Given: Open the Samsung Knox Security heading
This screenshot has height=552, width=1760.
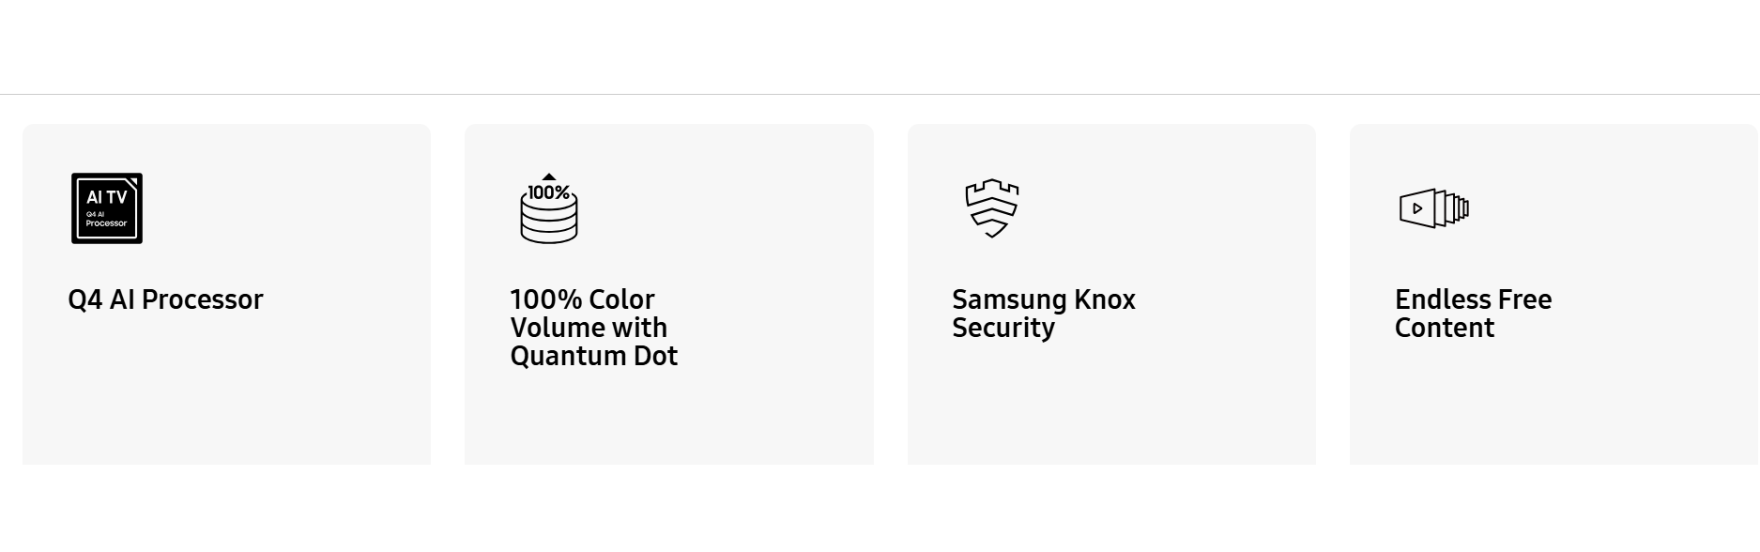Looking at the screenshot, I should tap(1043, 314).
